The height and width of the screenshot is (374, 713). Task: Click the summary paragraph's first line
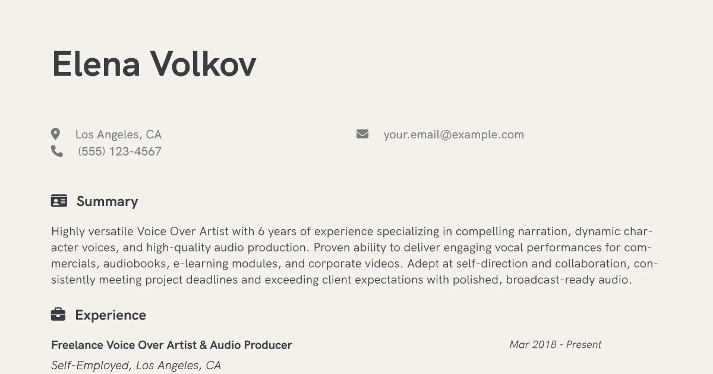pos(352,232)
